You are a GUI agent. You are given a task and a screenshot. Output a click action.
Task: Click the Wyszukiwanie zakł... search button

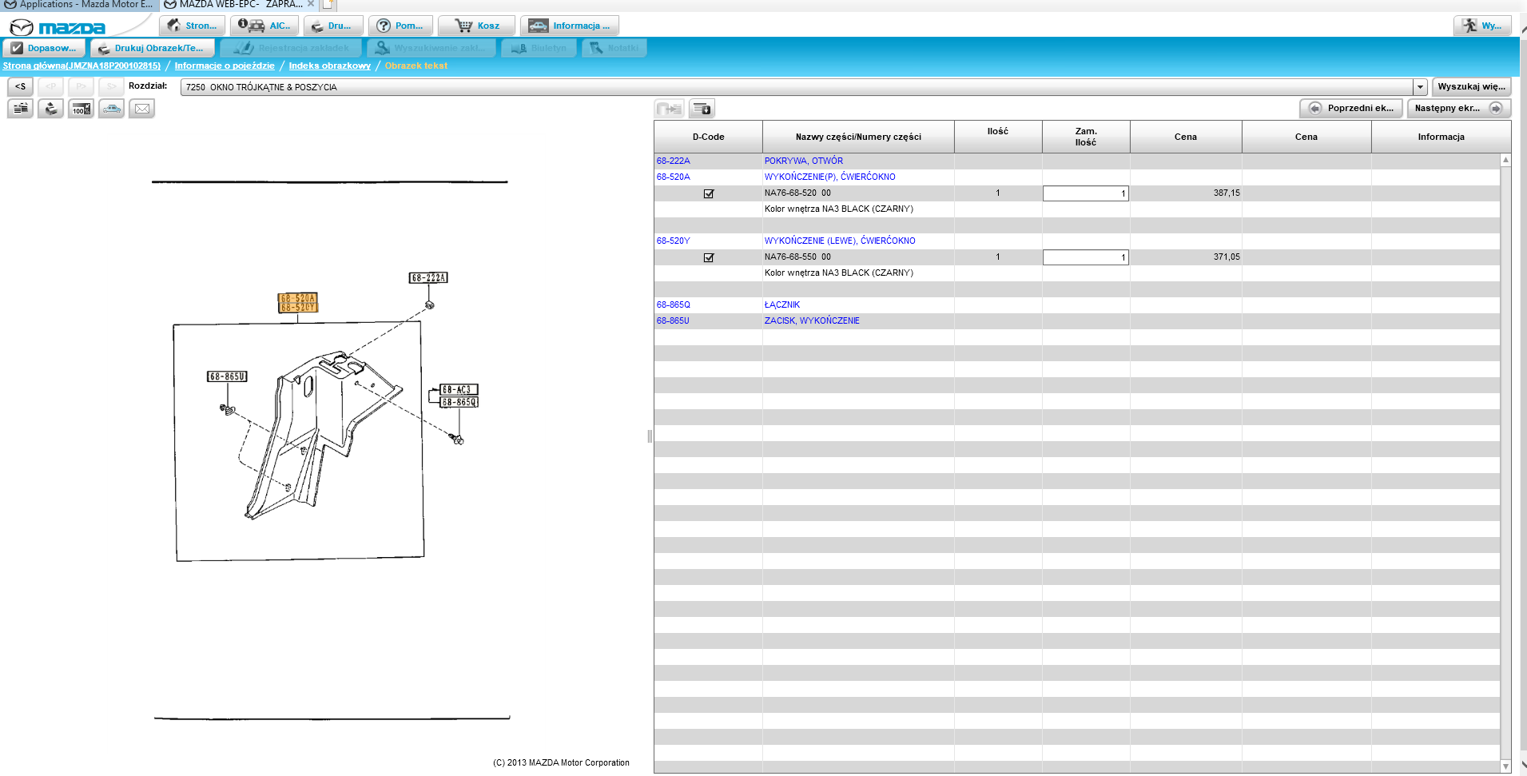(x=431, y=48)
